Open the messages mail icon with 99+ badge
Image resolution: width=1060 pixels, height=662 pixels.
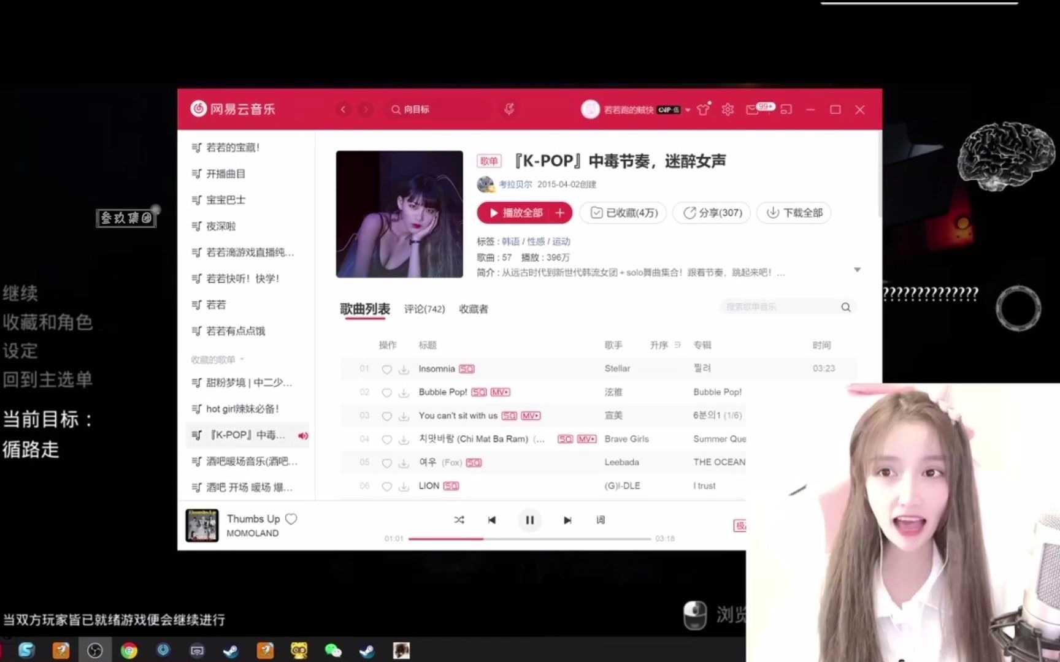pyautogui.click(x=759, y=108)
